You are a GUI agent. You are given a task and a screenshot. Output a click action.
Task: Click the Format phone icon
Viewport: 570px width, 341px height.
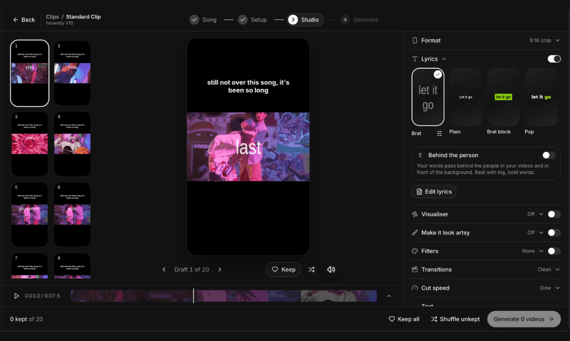point(415,40)
